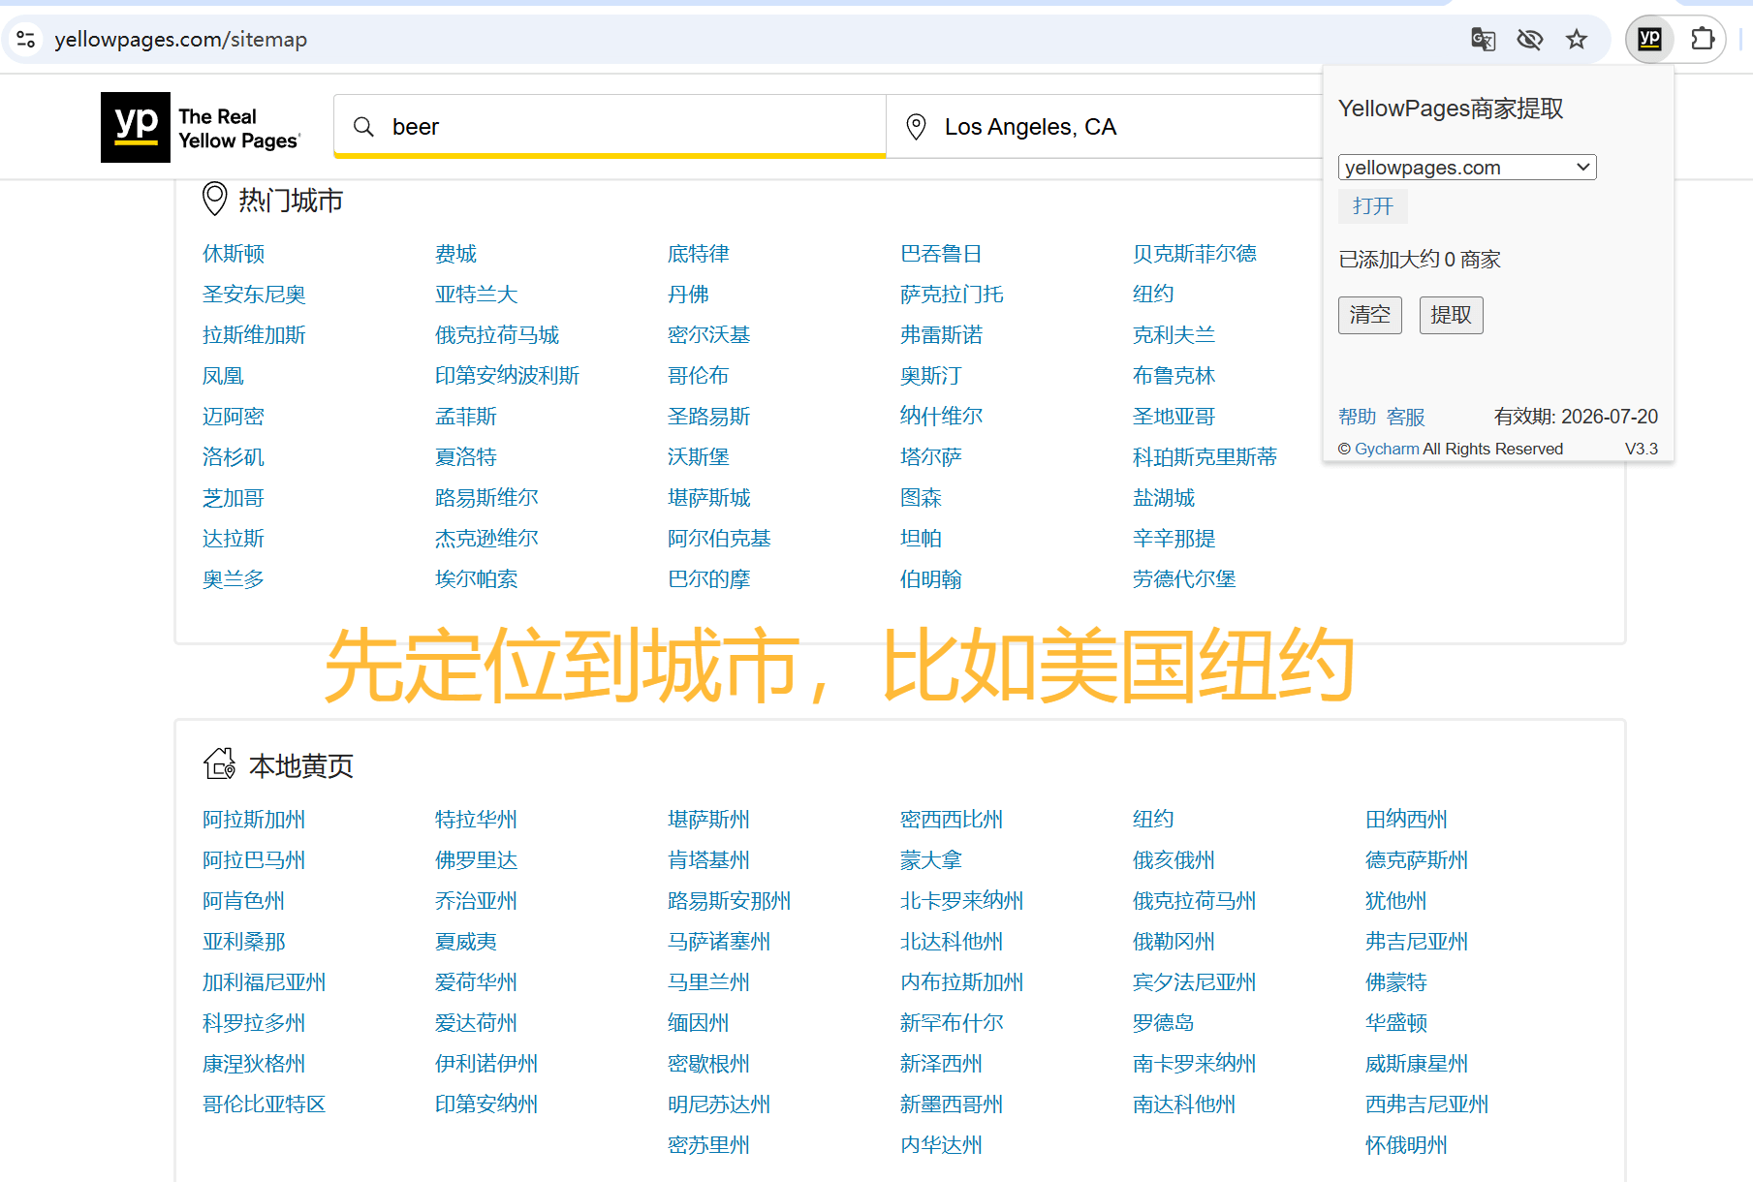Open the browser extensions puzzle icon
Image resolution: width=1753 pixels, height=1182 pixels.
(1703, 40)
